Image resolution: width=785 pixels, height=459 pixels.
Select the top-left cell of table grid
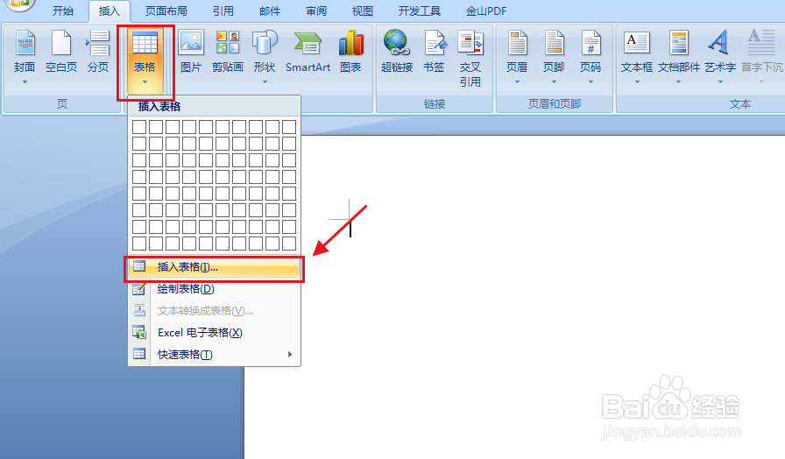coord(139,127)
